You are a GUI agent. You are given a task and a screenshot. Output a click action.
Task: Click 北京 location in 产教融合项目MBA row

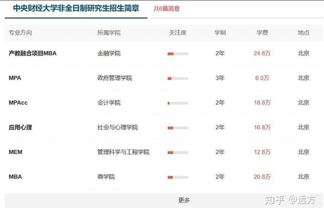[x=304, y=53]
